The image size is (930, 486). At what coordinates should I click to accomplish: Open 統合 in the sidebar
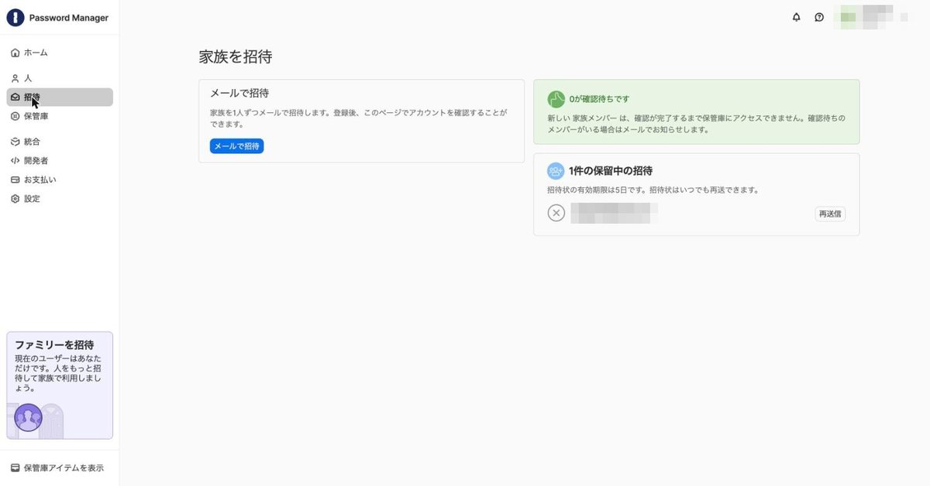60,142
